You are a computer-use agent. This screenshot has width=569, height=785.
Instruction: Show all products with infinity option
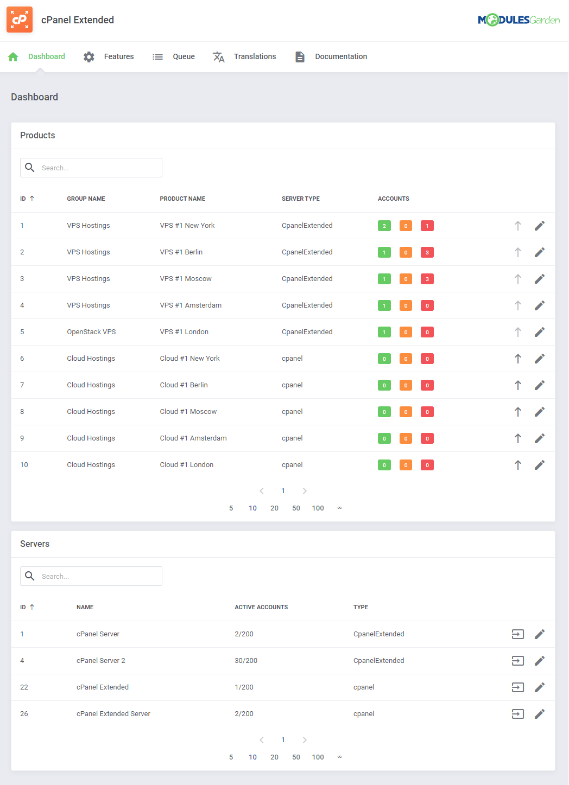pyautogui.click(x=340, y=508)
